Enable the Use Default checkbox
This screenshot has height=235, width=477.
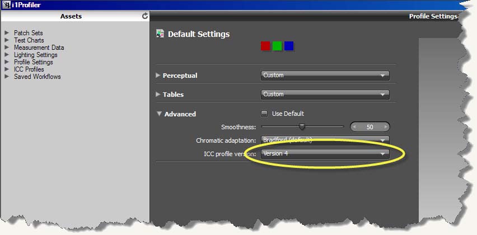pyautogui.click(x=265, y=114)
